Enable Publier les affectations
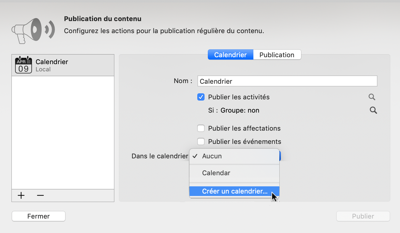The width and height of the screenshot is (400, 233). pos(201,128)
